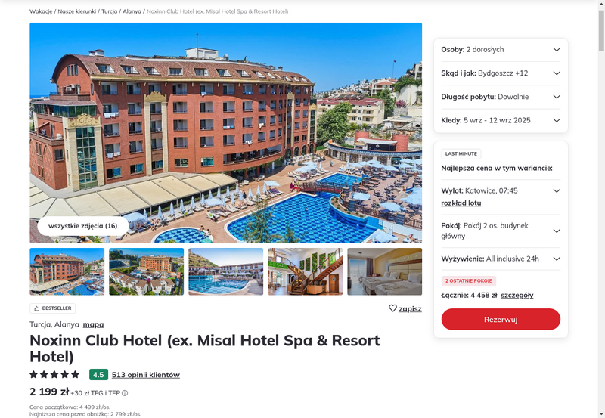
Task: Go to Nasze kierunki breadcrumb item
Action: pos(77,11)
